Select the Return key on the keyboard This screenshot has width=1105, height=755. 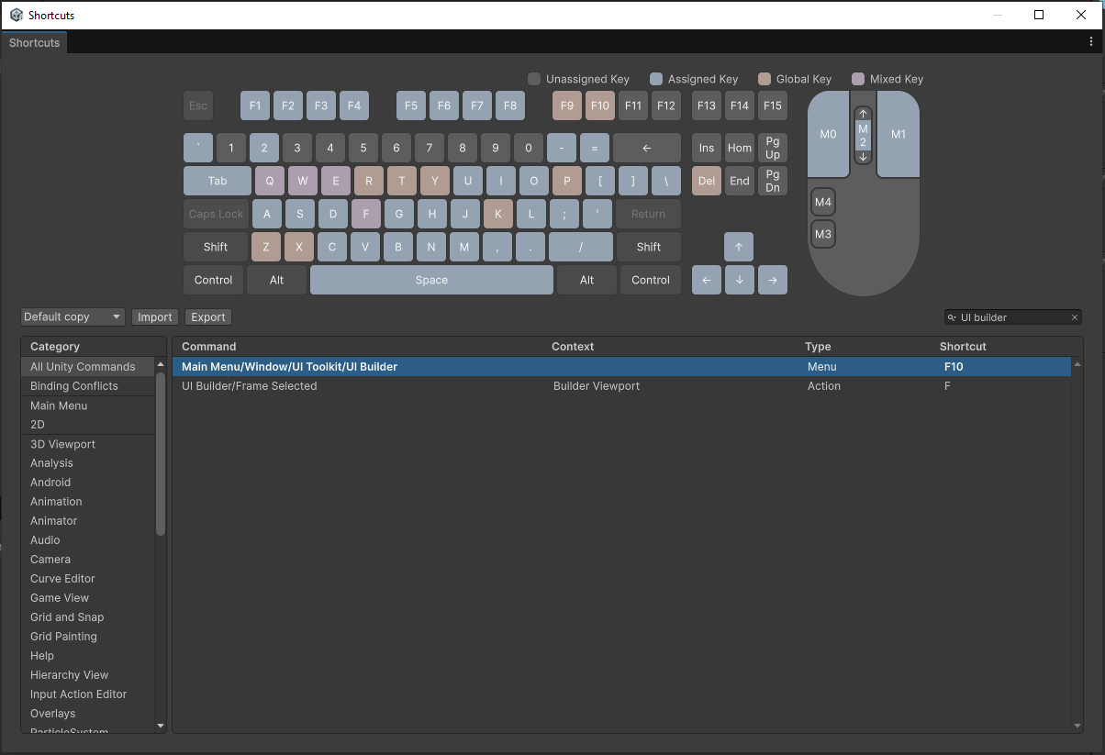648,213
